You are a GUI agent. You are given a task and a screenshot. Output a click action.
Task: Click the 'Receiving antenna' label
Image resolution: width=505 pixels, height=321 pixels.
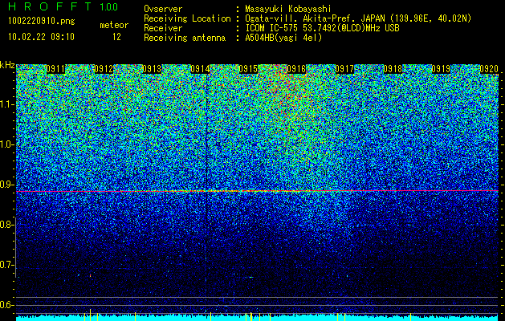click(185, 38)
